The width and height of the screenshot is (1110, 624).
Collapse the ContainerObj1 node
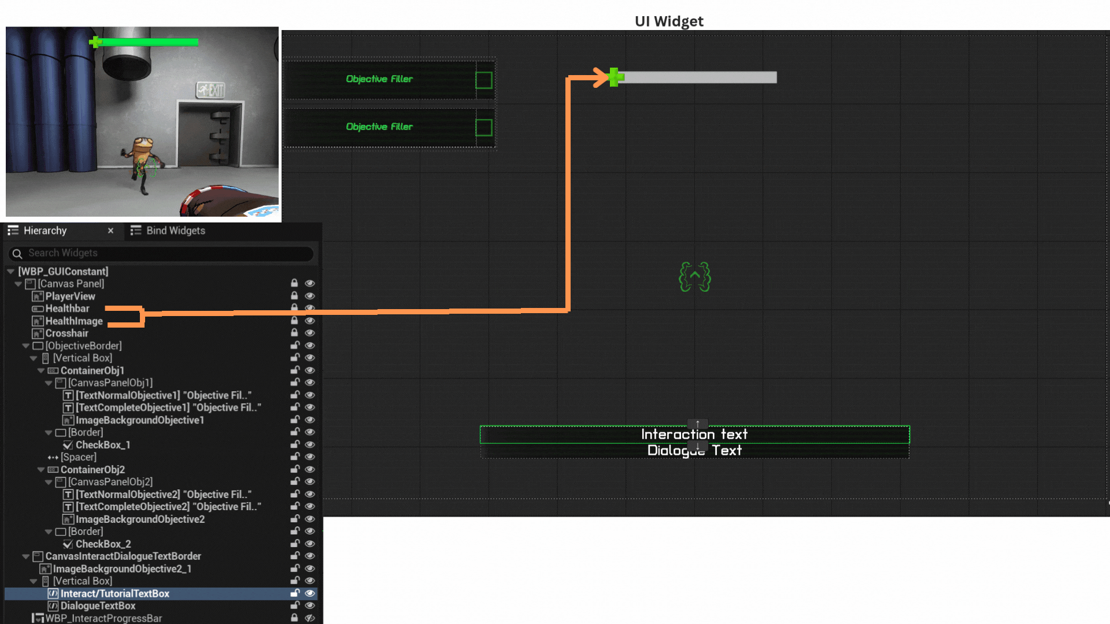click(41, 370)
